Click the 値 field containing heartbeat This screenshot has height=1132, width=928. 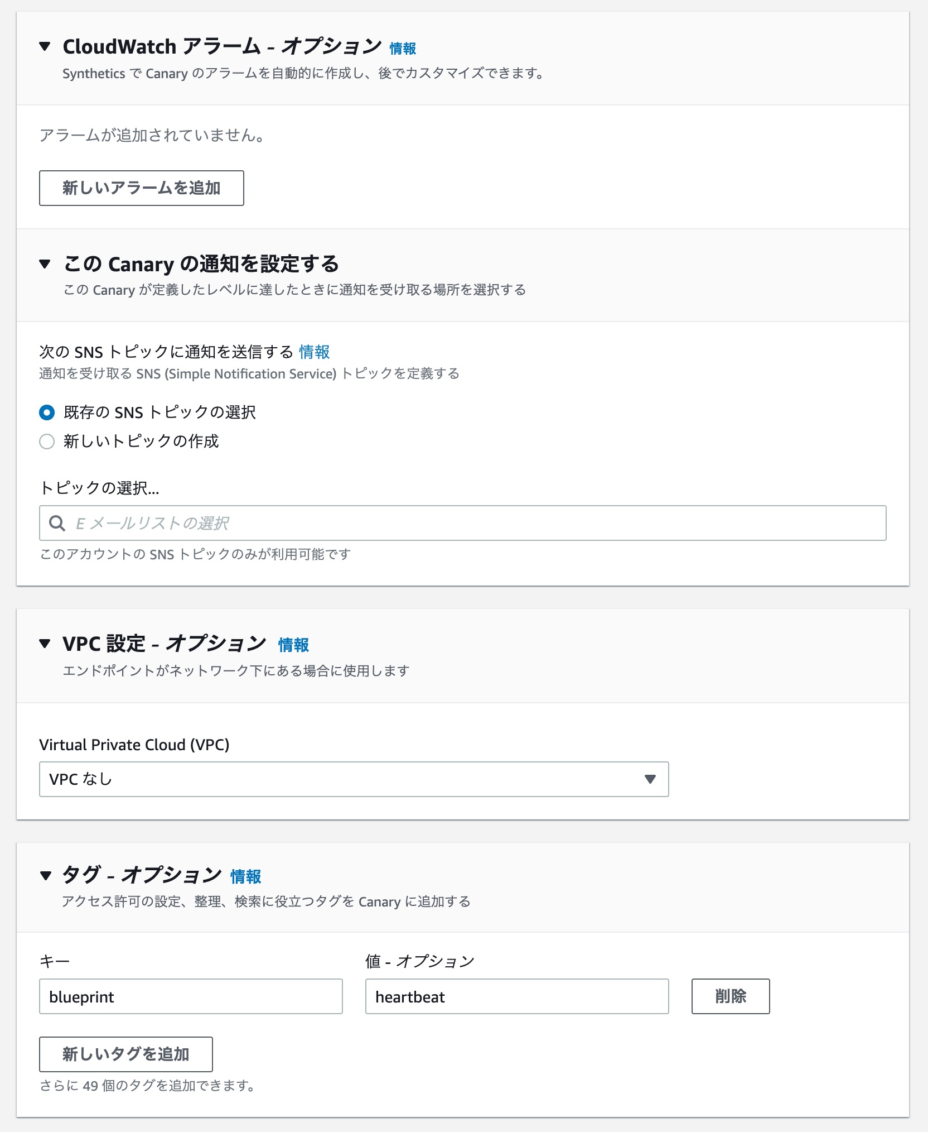517,996
